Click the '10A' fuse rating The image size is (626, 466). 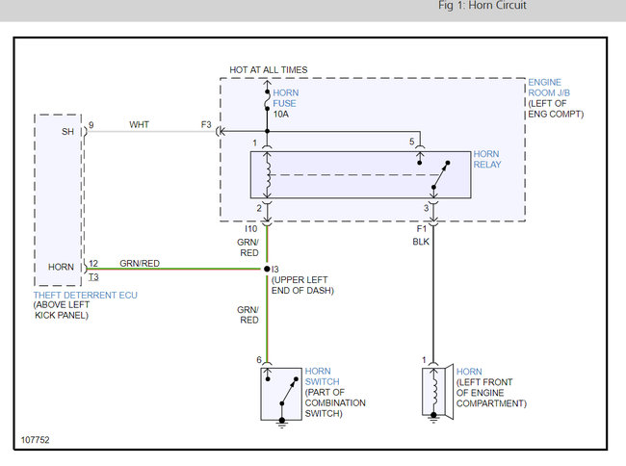280,115
